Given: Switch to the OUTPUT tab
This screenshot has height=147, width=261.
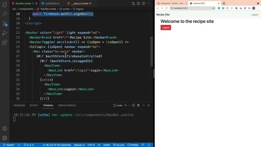Looking at the screenshot, I should pyautogui.click(x=34, y=105).
